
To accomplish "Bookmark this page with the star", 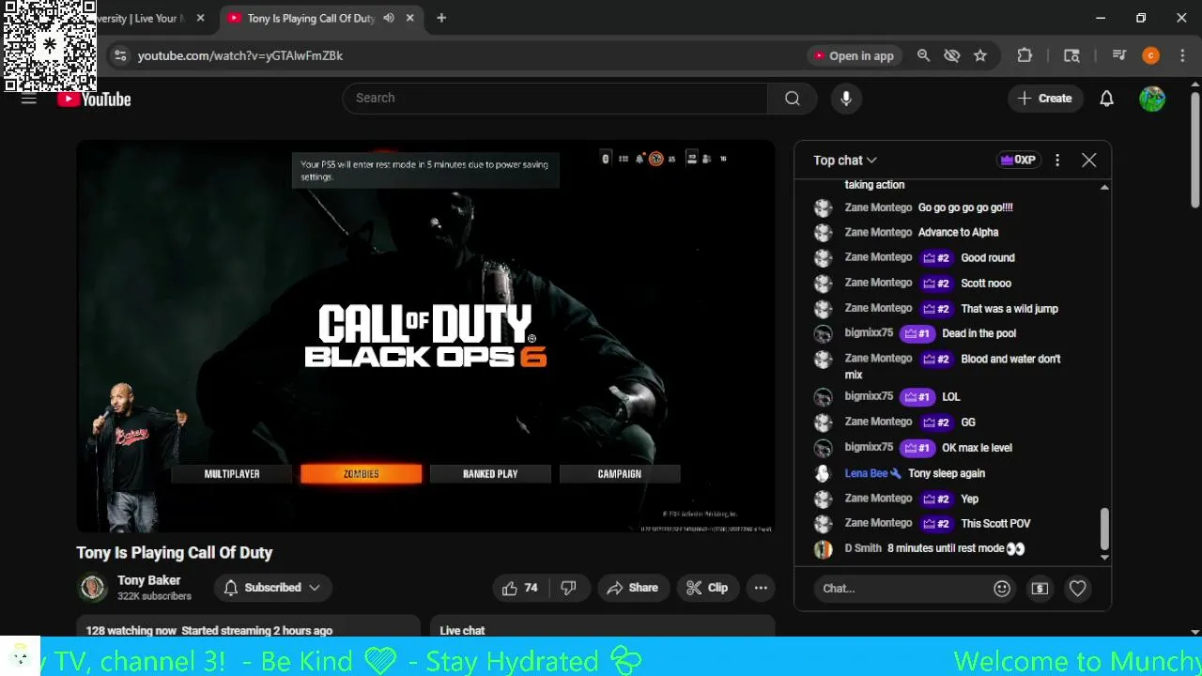I will pos(980,55).
